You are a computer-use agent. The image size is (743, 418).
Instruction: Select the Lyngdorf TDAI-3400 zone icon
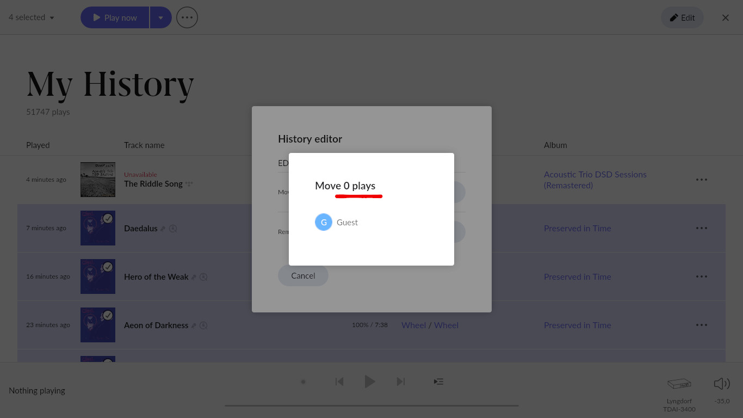click(679, 384)
